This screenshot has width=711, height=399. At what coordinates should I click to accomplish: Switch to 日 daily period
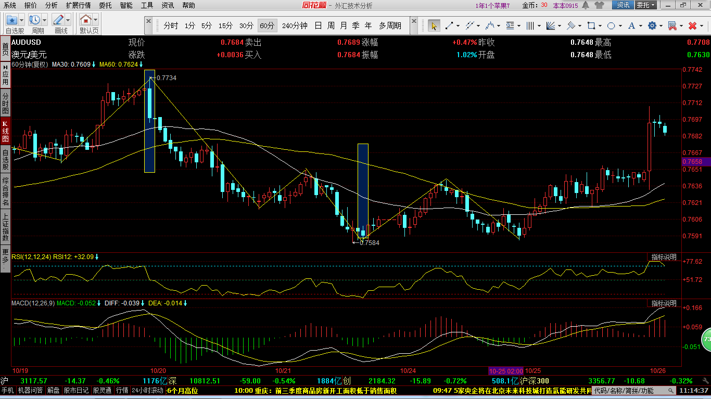point(318,25)
